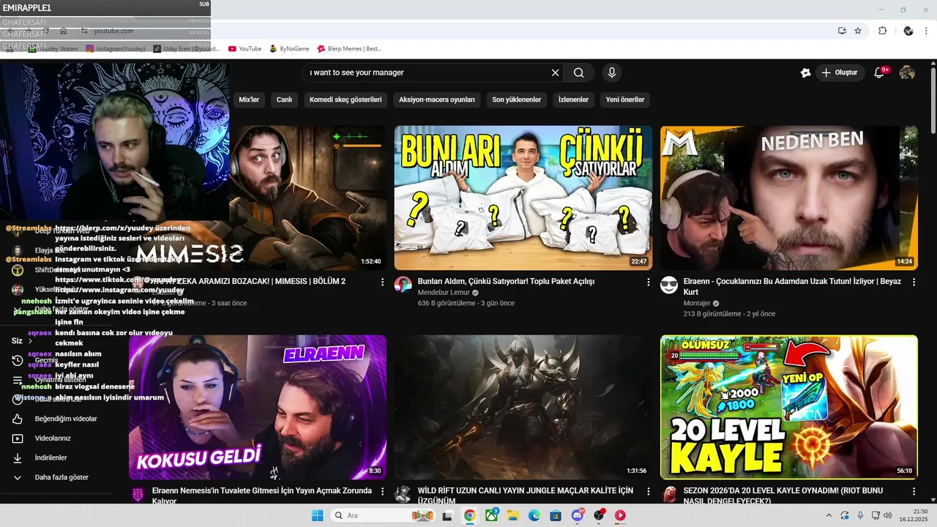Image resolution: width=937 pixels, height=527 pixels.
Task: Select the Son yüklenenler chip
Action: pyautogui.click(x=517, y=100)
